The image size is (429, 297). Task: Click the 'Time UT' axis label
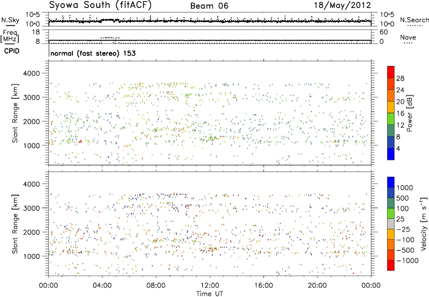(x=210, y=294)
